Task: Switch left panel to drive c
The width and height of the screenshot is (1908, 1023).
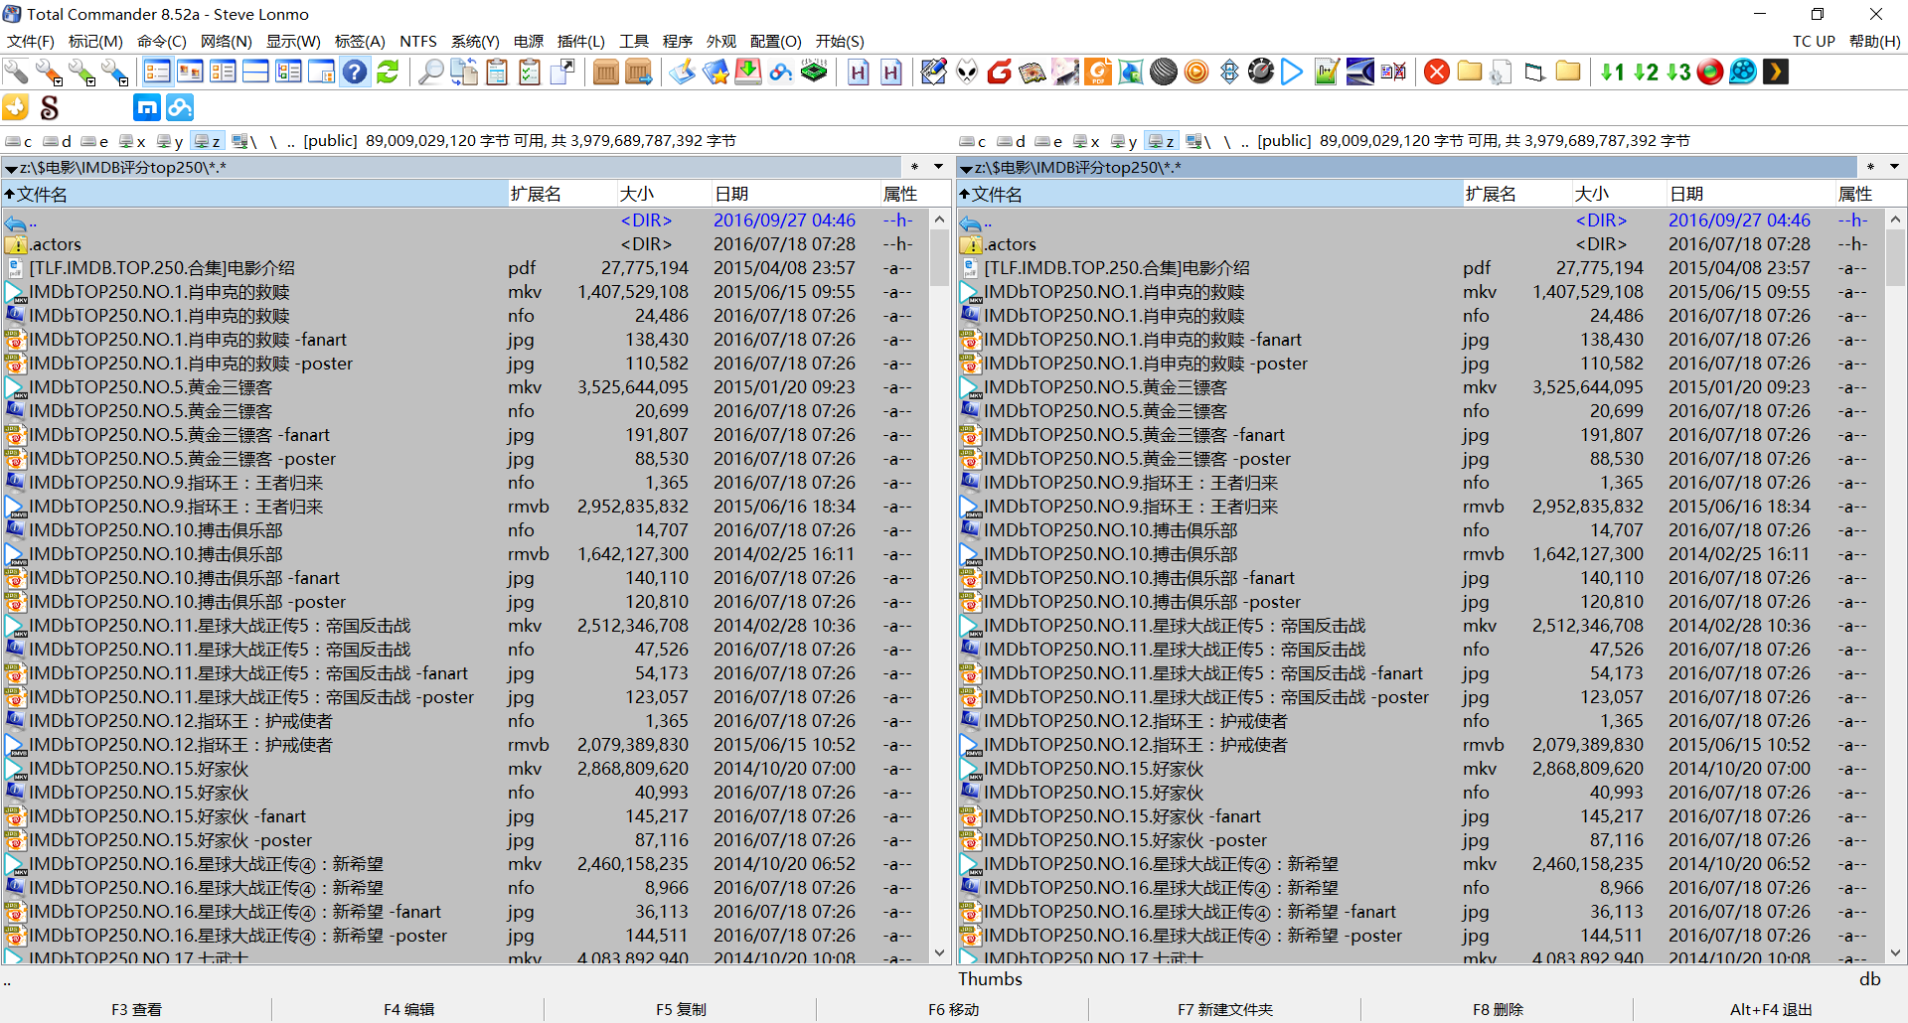Action: coord(19,141)
